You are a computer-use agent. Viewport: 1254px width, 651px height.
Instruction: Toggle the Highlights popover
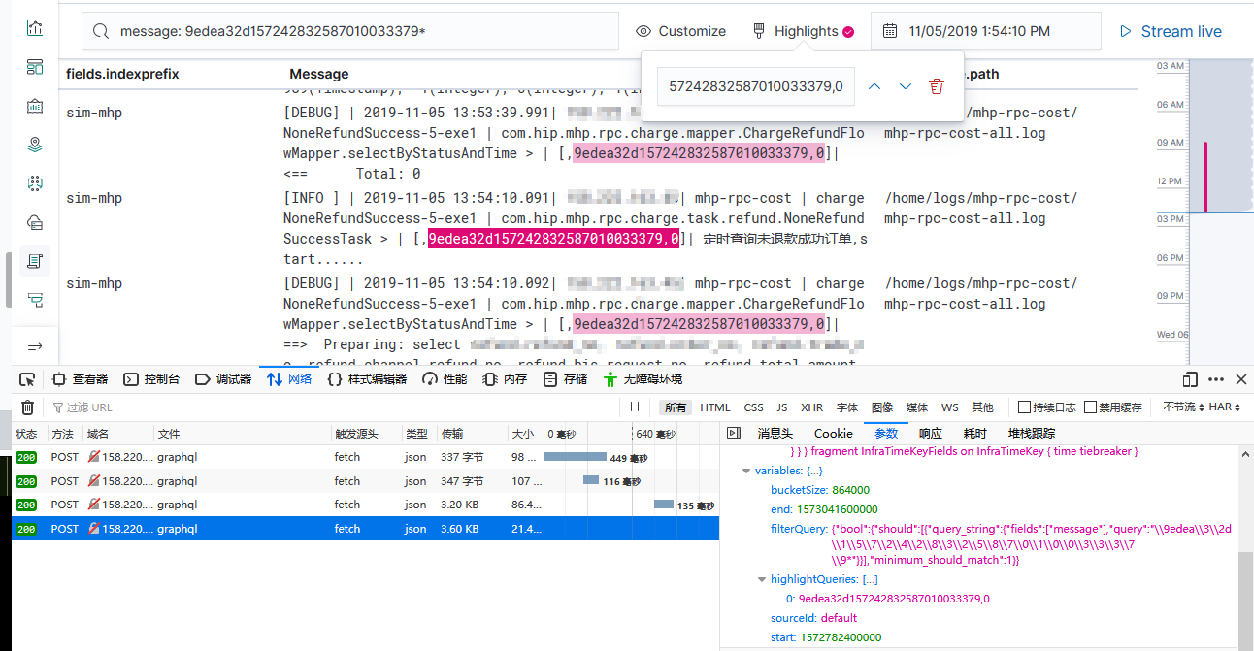tap(804, 31)
